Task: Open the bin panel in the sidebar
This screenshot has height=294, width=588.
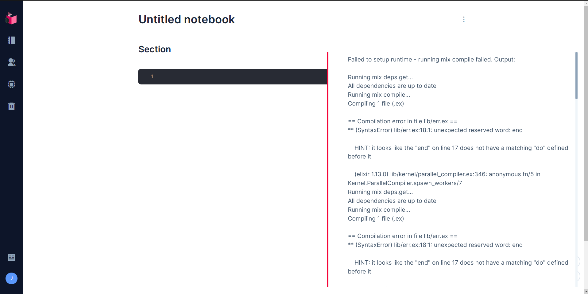Action: [11, 106]
